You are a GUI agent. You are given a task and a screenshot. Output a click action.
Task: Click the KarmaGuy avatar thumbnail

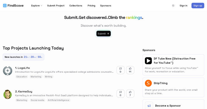[8, 94]
